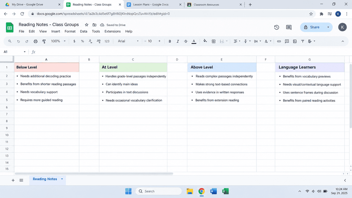Open the horizontal align dropdown
Screen dimensions: 352x198
(237, 41)
